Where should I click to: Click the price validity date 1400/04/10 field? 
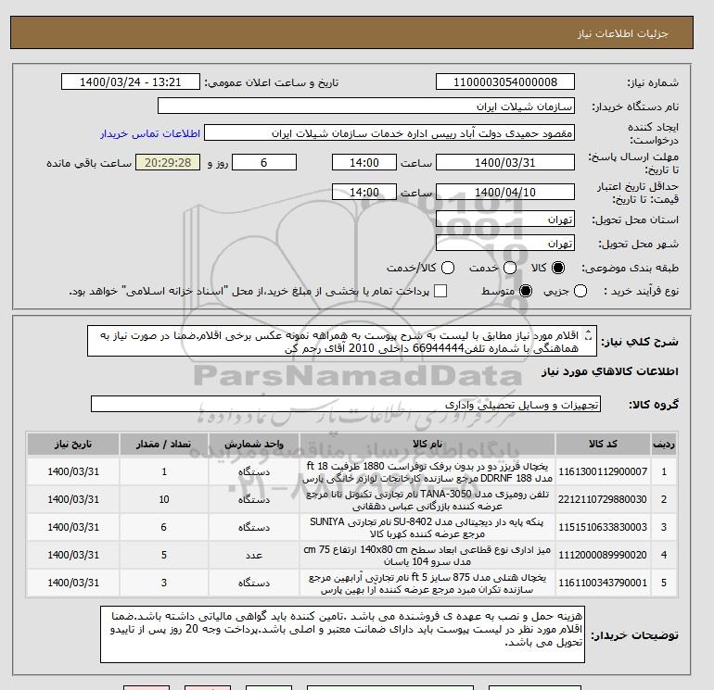tap(505, 192)
